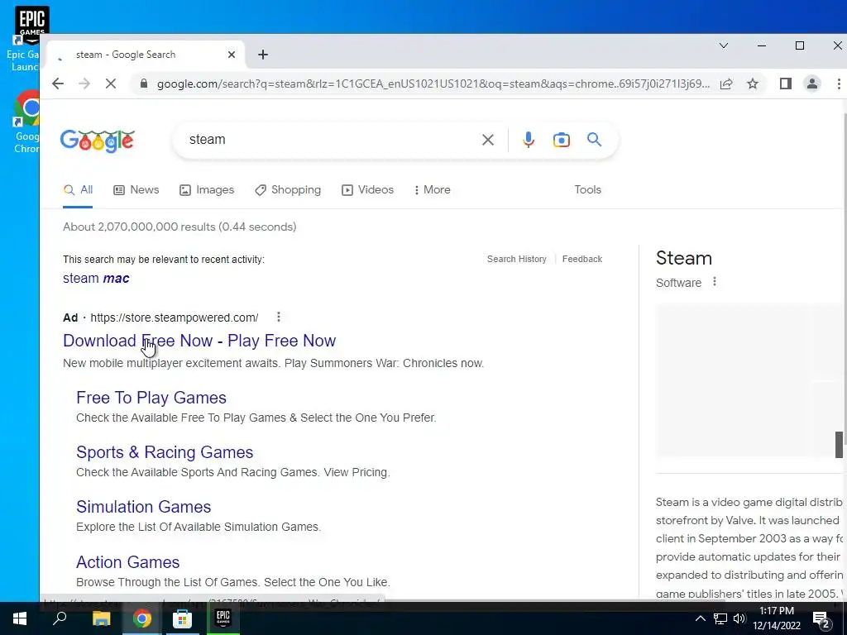The height and width of the screenshot is (635, 847).
Task: Open the search Tools options
Action: pos(588,190)
